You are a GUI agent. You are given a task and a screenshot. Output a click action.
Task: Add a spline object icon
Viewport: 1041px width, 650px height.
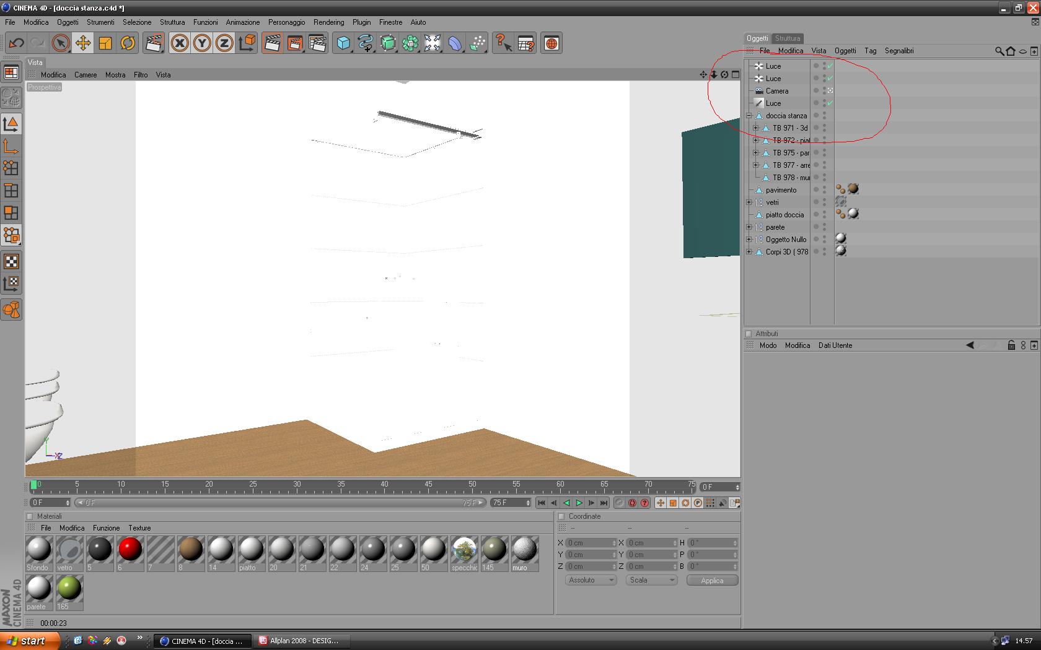366,43
